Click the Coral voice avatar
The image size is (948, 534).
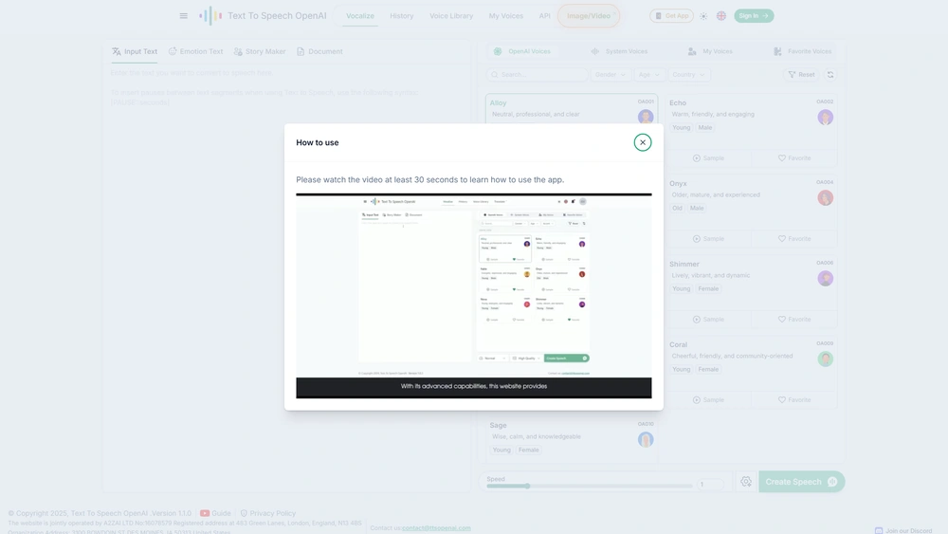pyautogui.click(x=826, y=359)
